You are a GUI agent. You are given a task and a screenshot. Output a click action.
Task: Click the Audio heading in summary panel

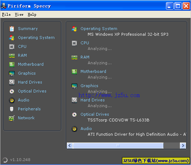tap(86, 129)
